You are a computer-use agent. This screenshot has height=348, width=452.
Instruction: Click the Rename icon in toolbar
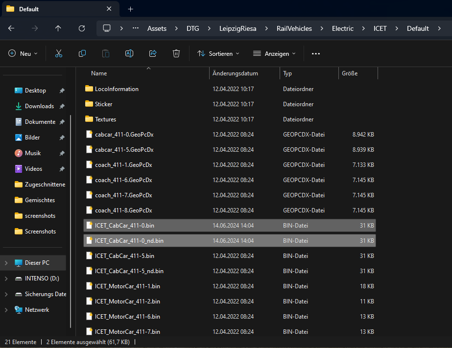tap(129, 53)
